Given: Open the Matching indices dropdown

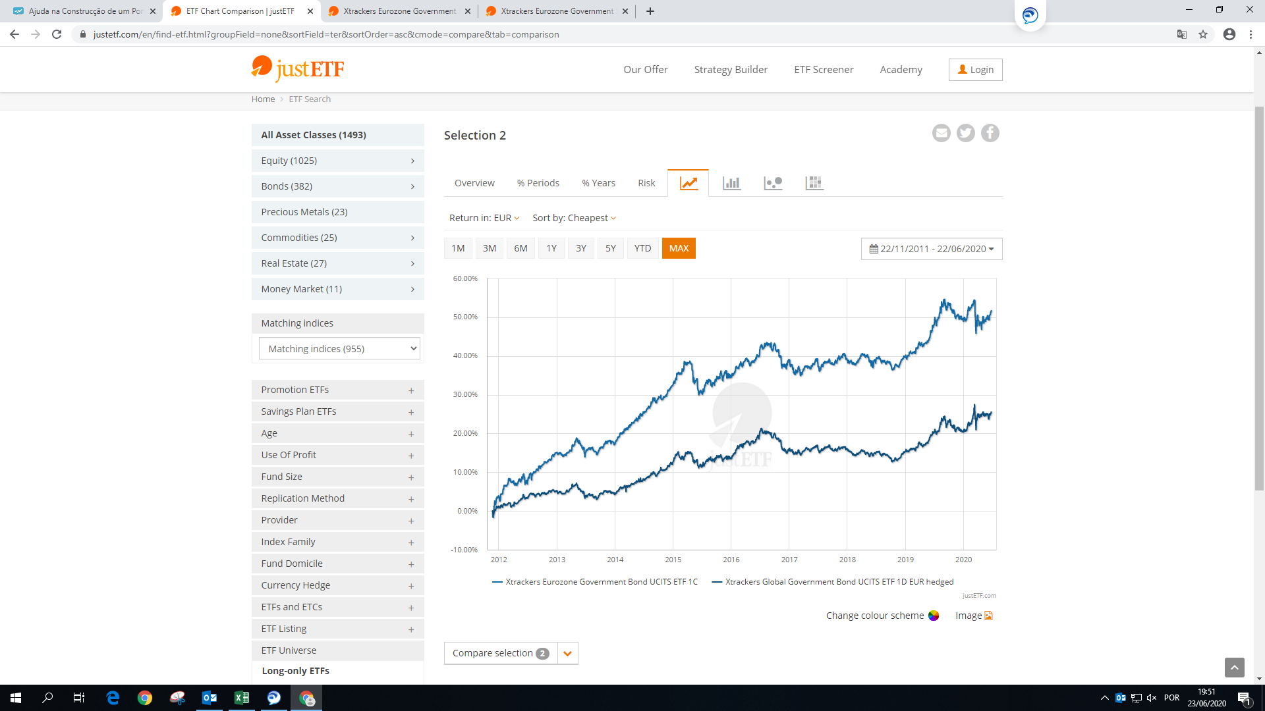Looking at the screenshot, I should (339, 349).
